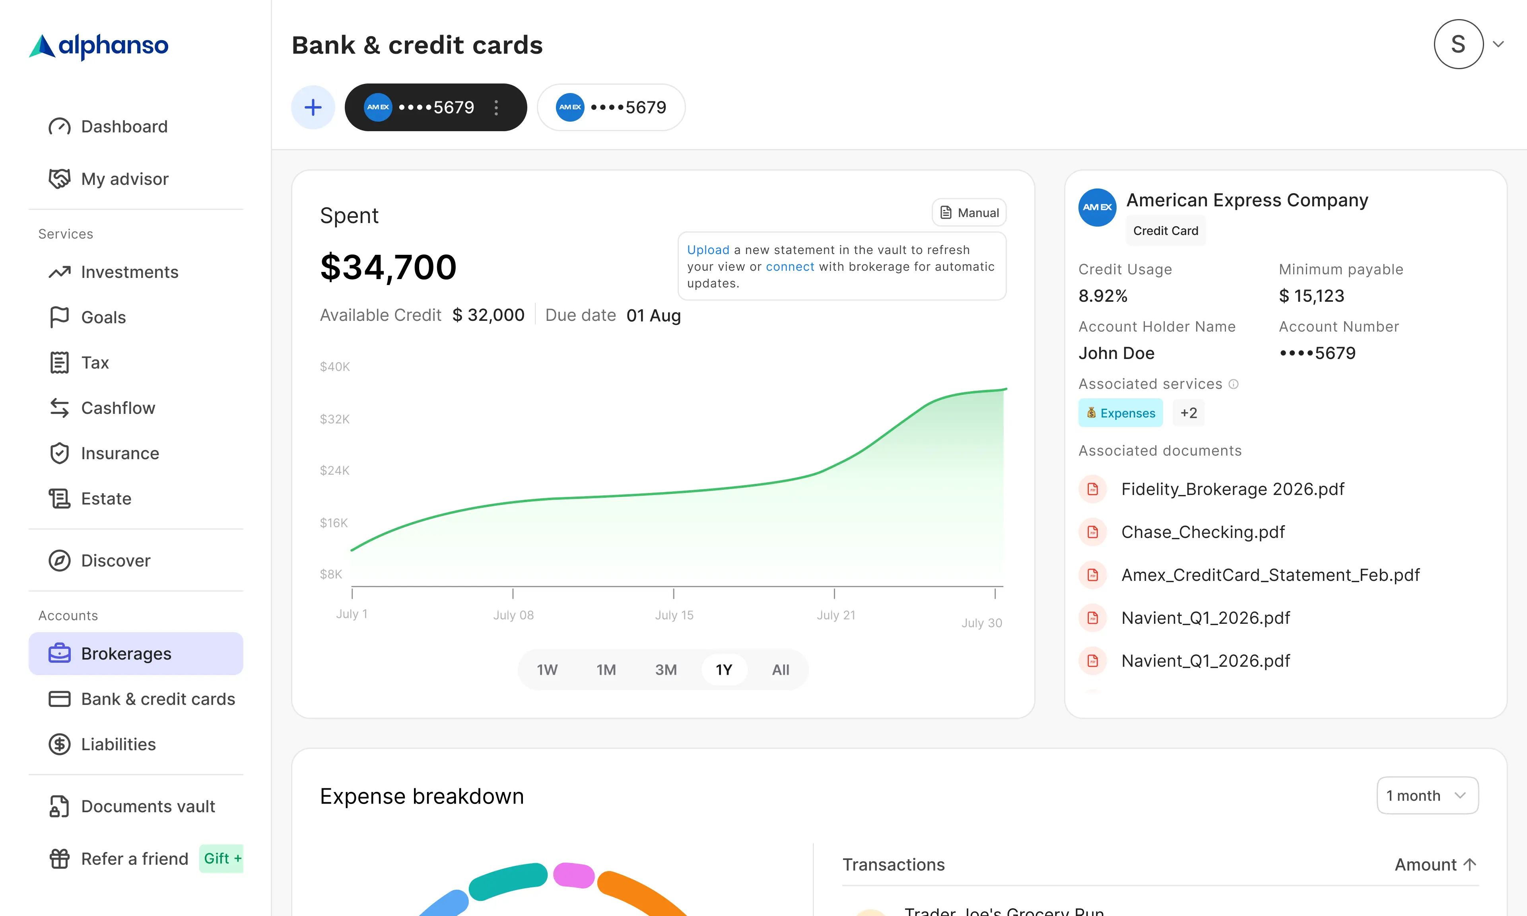Select the 1Y time range
Viewport: 1527px width, 916px height.
(x=724, y=670)
